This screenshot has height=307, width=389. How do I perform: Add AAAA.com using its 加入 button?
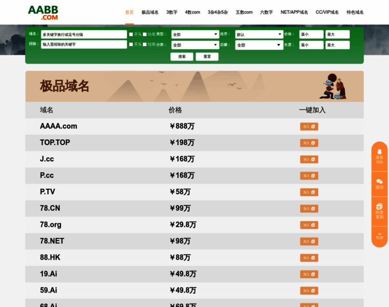point(309,126)
